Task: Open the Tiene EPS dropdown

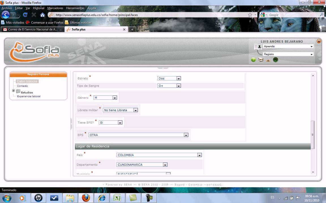Action: coord(110,123)
